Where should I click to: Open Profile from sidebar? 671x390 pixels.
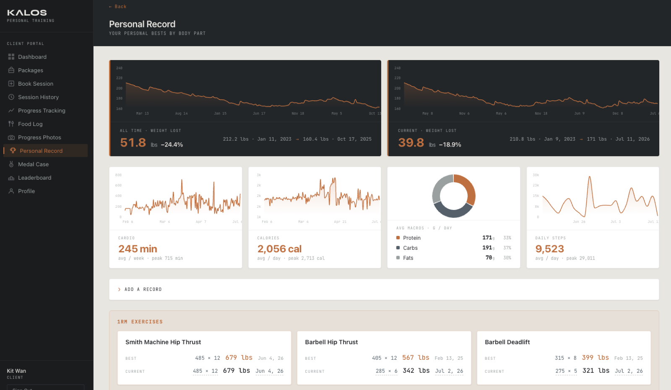point(45,191)
